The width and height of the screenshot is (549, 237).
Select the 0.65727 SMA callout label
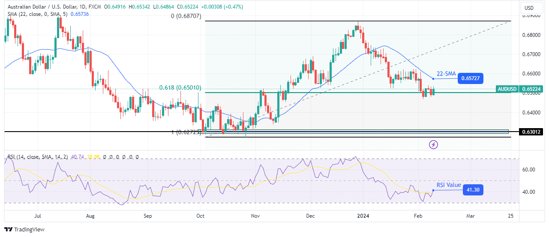pos(471,78)
